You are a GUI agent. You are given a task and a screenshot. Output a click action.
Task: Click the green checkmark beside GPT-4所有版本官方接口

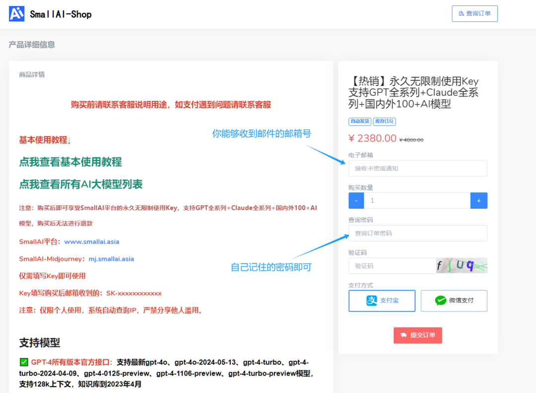[24, 362]
